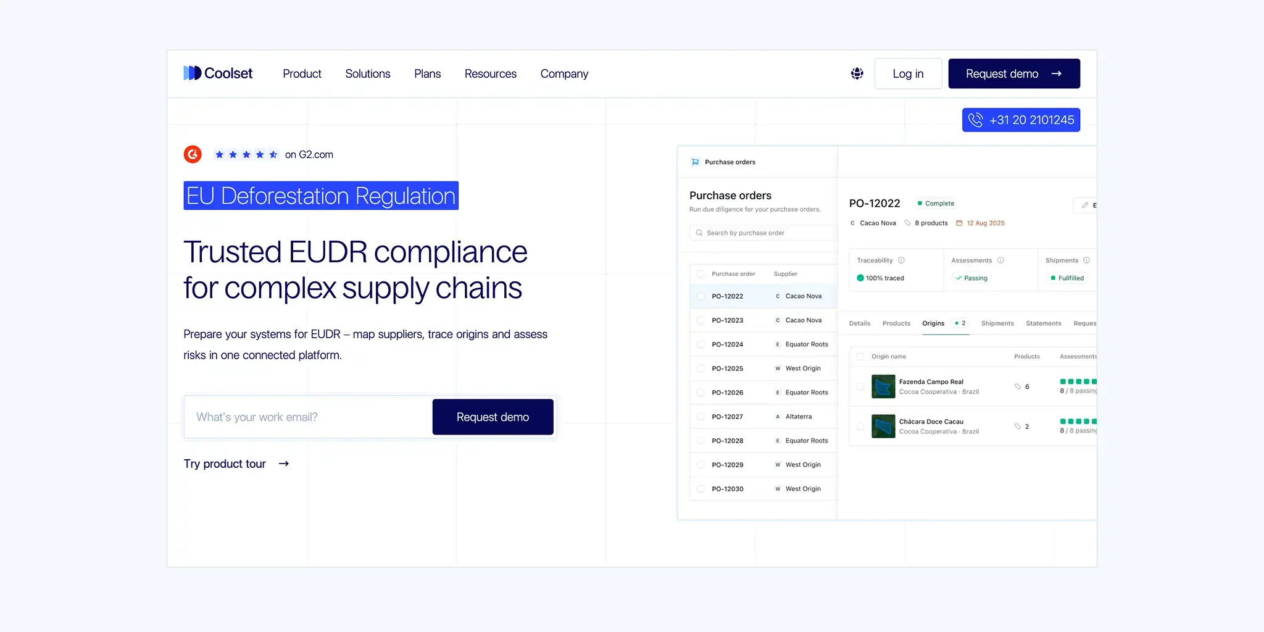This screenshot has height=632, width=1264.
Task: Open the Resources navigation menu
Action: point(491,73)
